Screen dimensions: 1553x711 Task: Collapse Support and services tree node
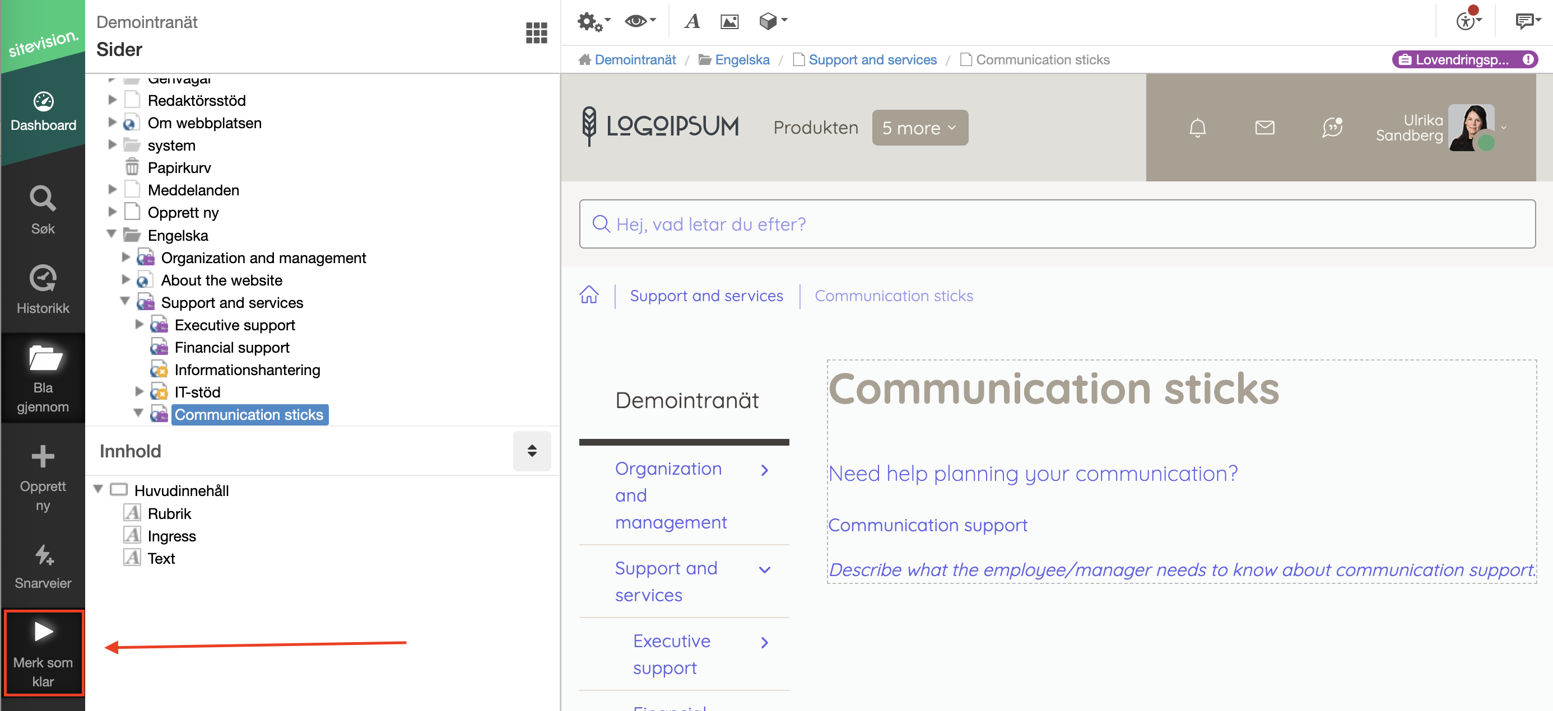tap(125, 302)
